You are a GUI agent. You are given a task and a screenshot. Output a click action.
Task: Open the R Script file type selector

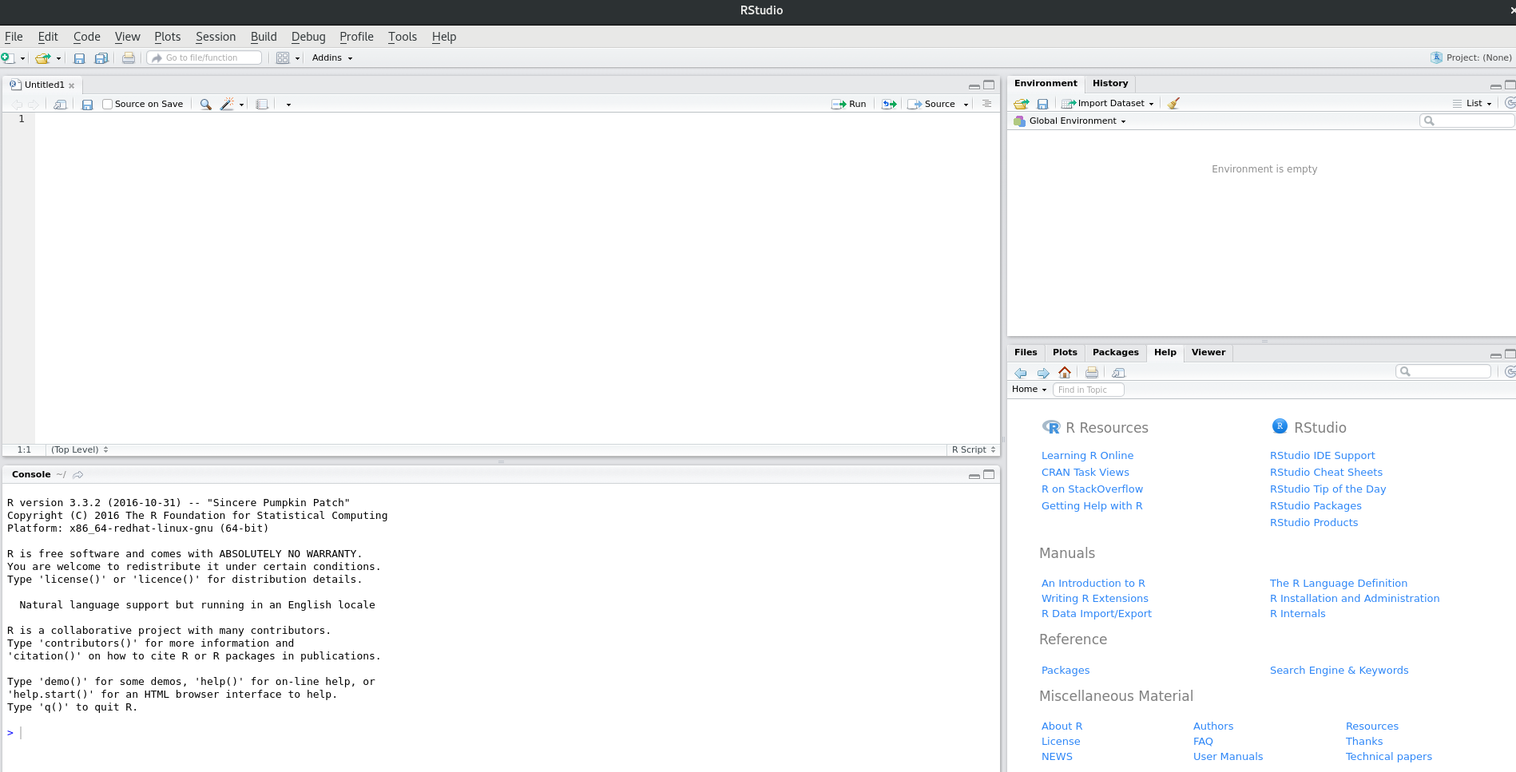click(x=974, y=449)
